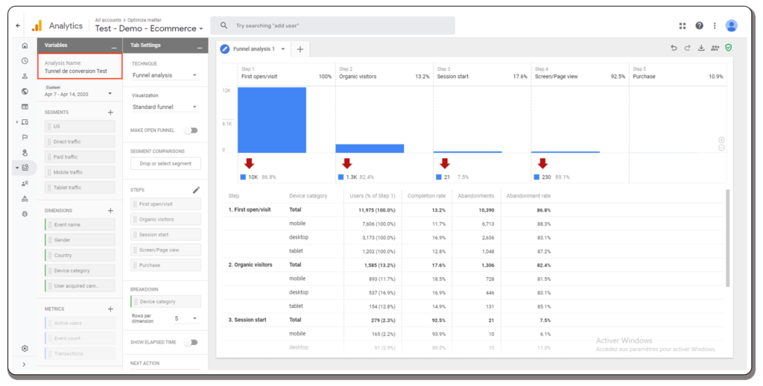
Task: Click Drop or select segment box
Action: [165, 164]
